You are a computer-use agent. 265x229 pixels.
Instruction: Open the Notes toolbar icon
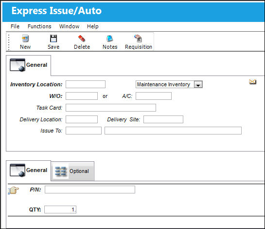coord(110,38)
